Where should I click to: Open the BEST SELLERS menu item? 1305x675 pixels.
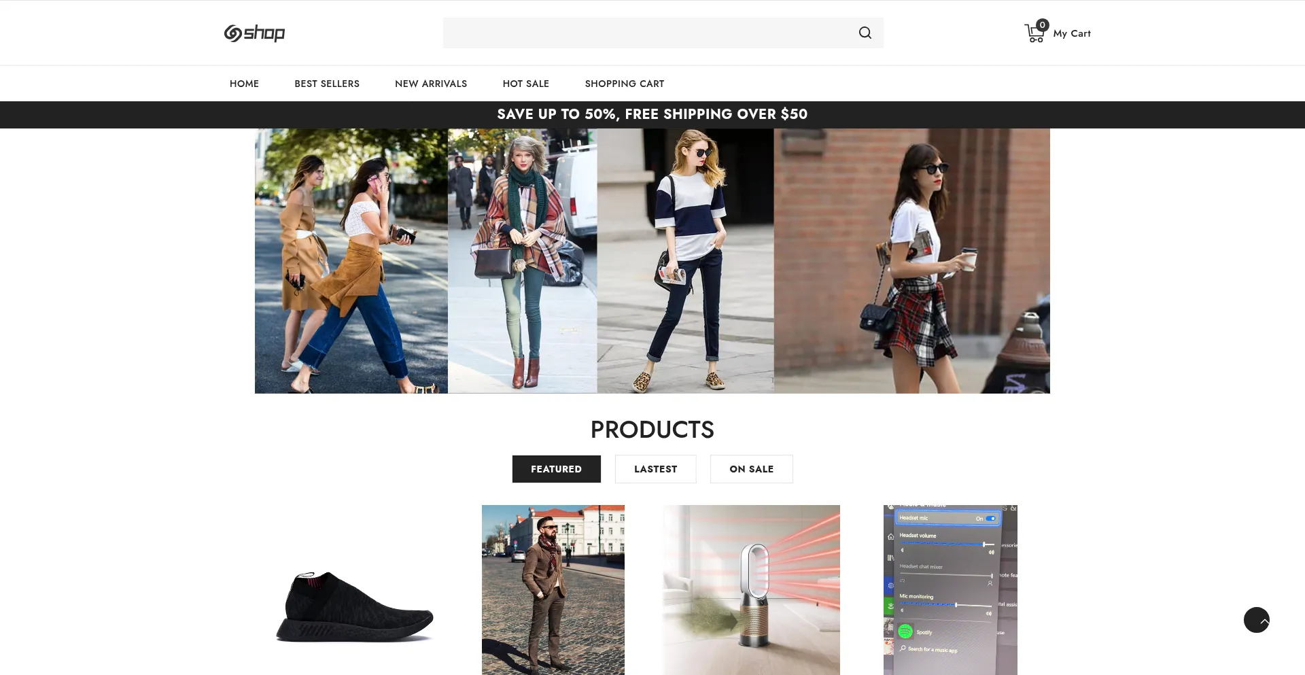(327, 84)
